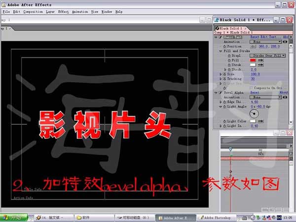Reset the Bevel Alpha effect
The image size is (296, 222).
pos(255,93)
